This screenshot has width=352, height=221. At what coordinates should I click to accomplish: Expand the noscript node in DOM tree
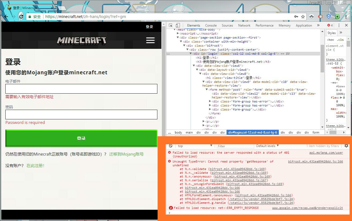tap(178, 34)
